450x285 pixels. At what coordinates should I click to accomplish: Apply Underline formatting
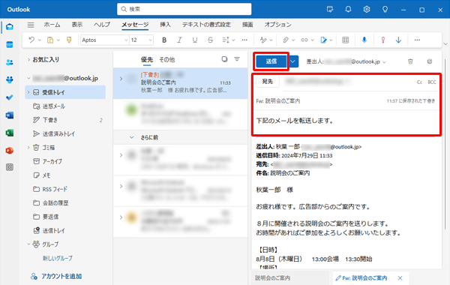click(195, 40)
